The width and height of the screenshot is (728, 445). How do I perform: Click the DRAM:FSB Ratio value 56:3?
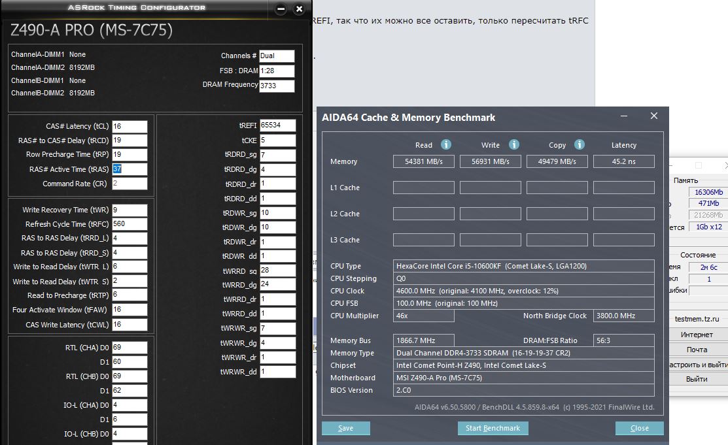[624, 340]
